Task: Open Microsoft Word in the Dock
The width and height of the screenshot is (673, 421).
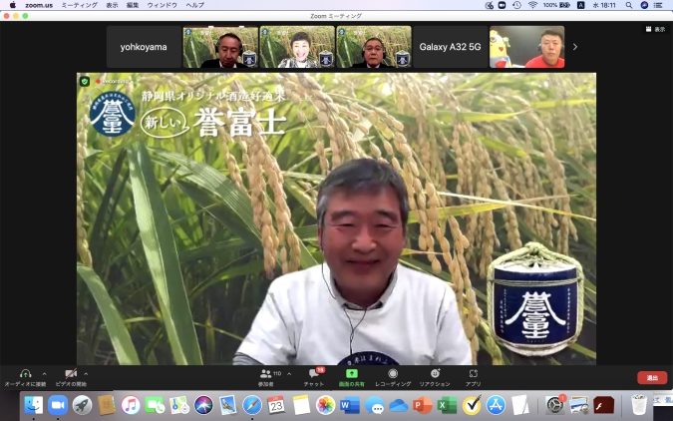Action: 350,405
